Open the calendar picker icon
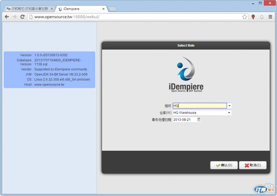The image size is (277, 196). coord(199,120)
